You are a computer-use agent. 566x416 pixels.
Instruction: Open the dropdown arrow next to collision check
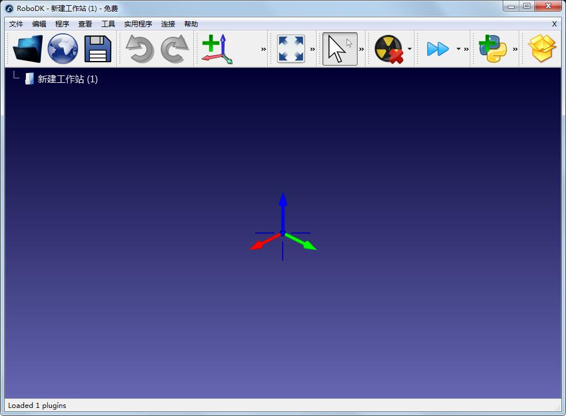(409, 49)
